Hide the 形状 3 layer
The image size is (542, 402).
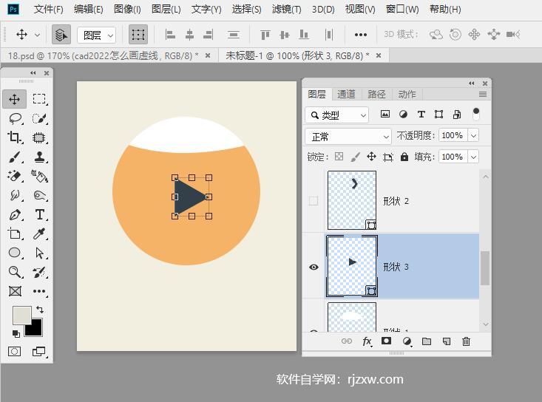coord(314,267)
